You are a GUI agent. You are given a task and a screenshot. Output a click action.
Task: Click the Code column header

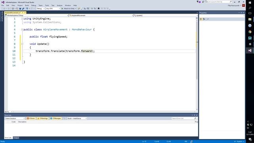[x=13, y=122]
